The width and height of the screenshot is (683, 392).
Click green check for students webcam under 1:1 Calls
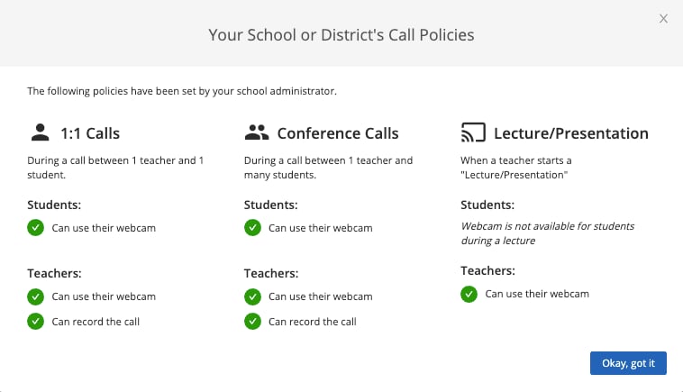(x=36, y=227)
